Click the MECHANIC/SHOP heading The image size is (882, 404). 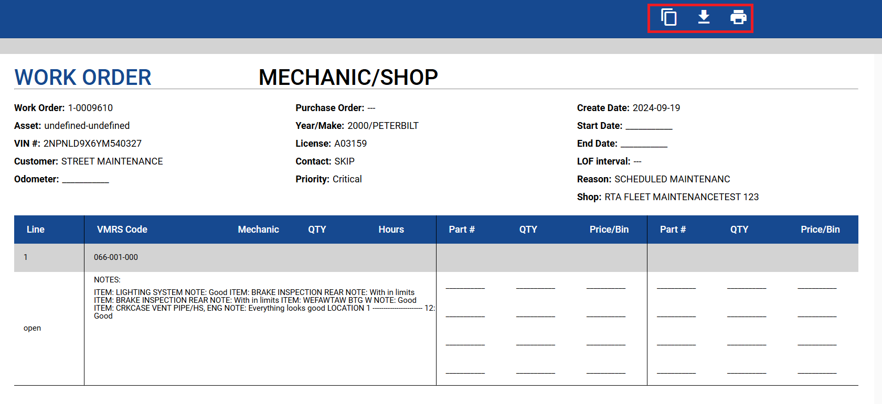pos(348,77)
